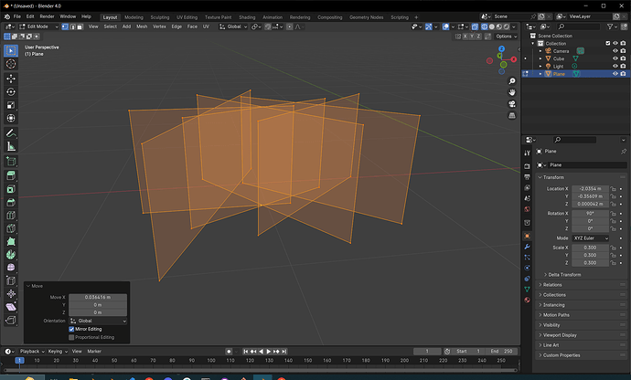Viewport: 631px width, 380px height.
Task: Open the Edit Mode dropdown
Action: tap(38, 26)
